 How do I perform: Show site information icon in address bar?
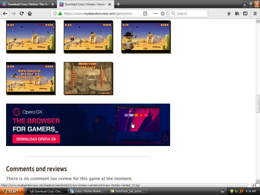[x=55, y=13]
